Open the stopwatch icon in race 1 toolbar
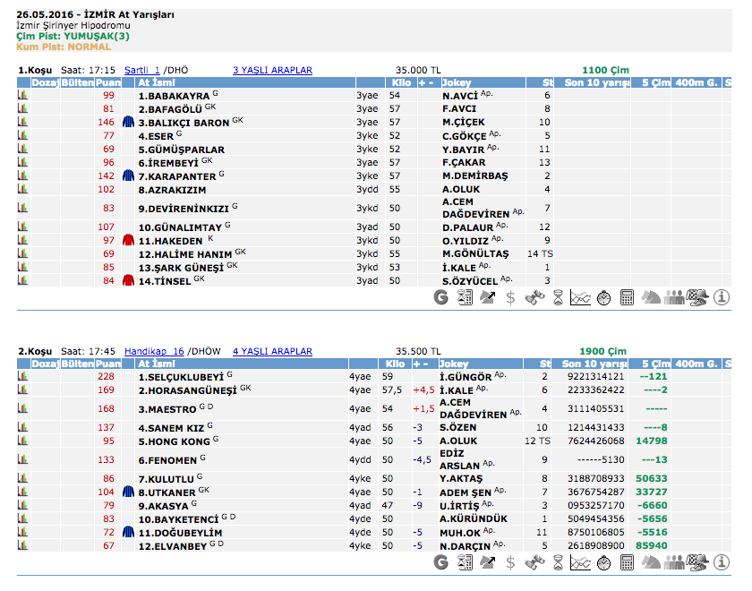 604,297
